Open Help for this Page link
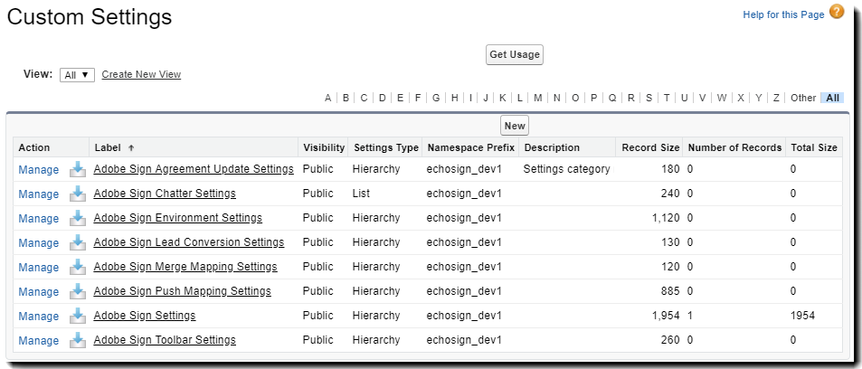862x369 pixels. pyautogui.click(x=782, y=14)
